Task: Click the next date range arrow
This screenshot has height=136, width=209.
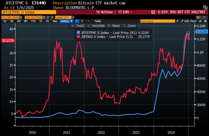Action: pos(52,17)
